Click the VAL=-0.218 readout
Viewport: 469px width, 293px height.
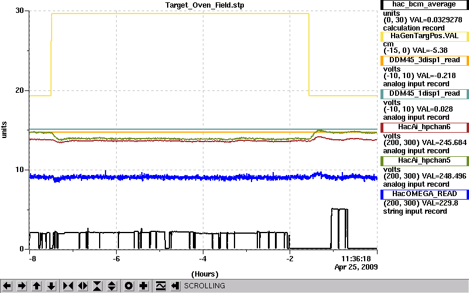click(437, 76)
